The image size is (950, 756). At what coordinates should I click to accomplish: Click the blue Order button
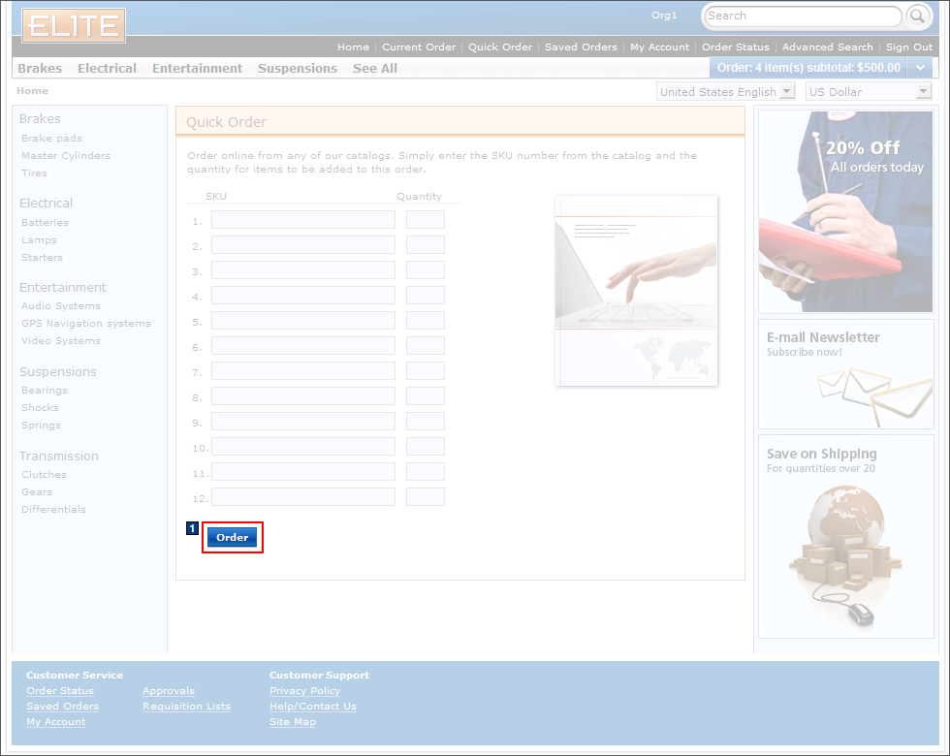[232, 537]
